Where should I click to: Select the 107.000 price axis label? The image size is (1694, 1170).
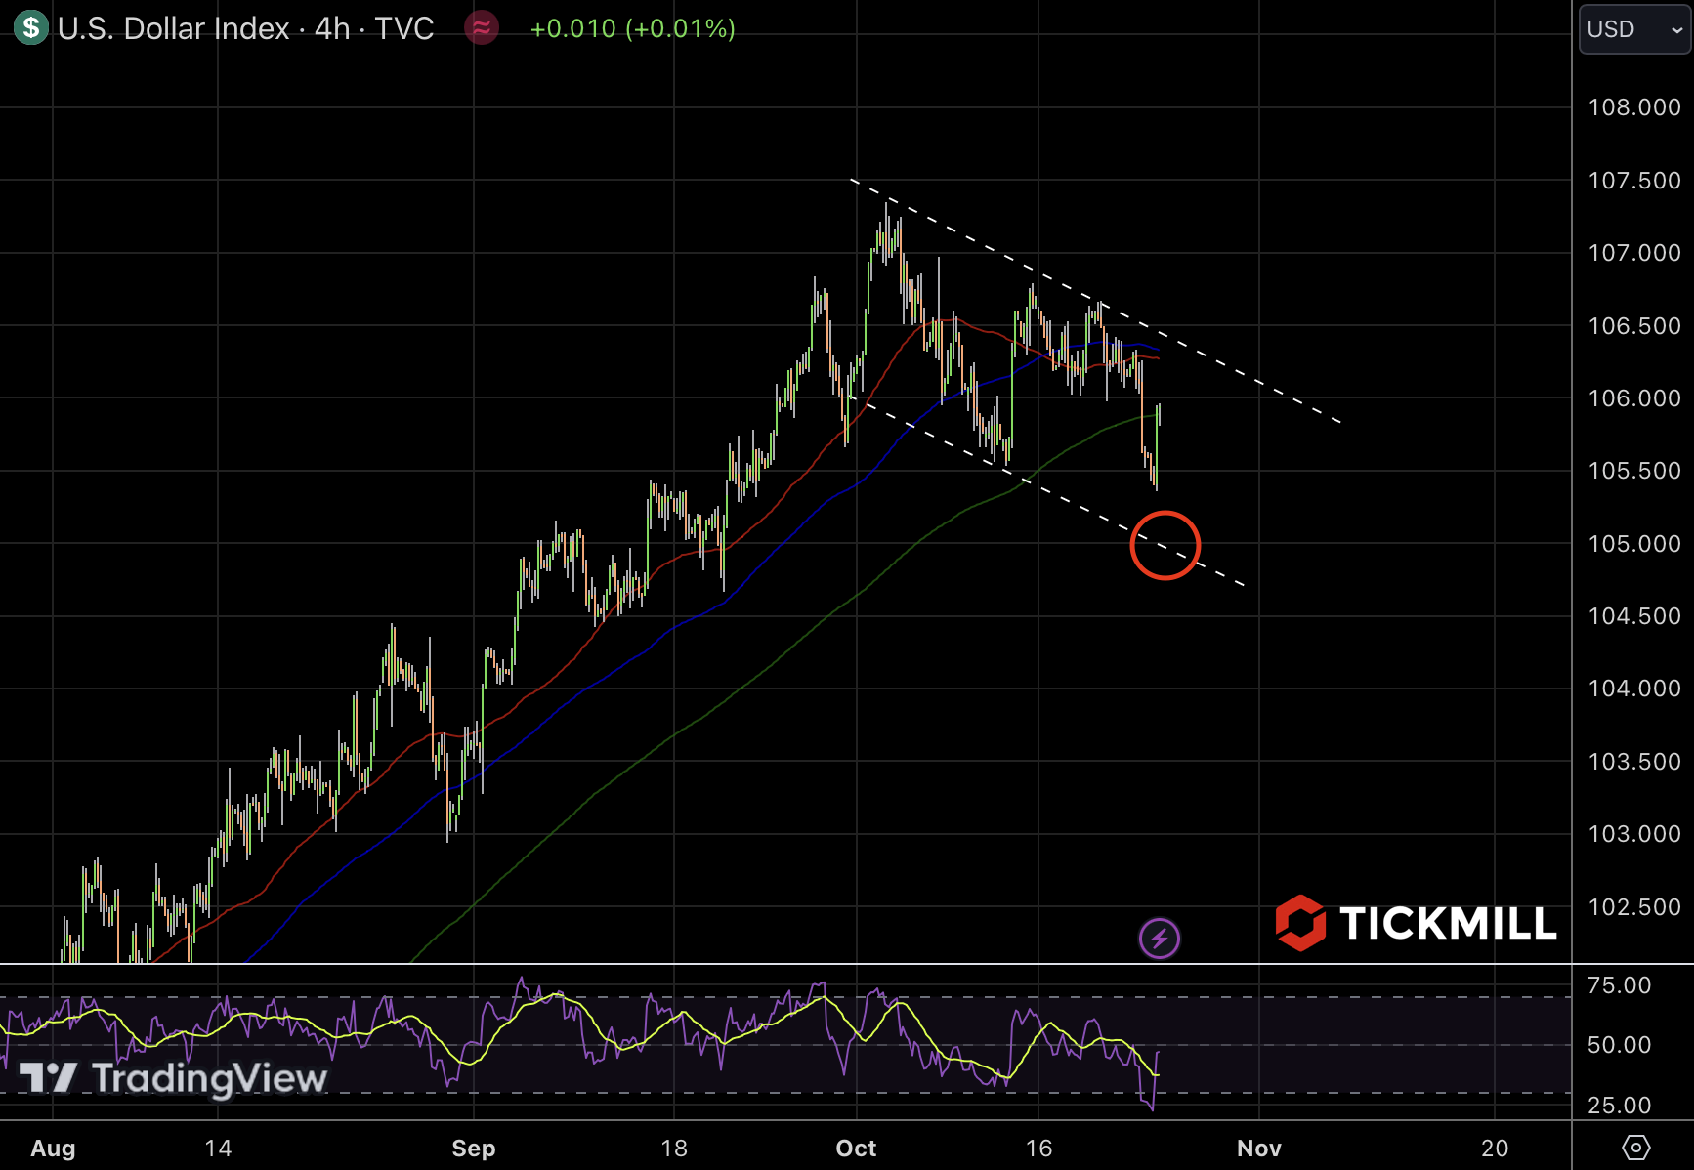[x=1634, y=253]
